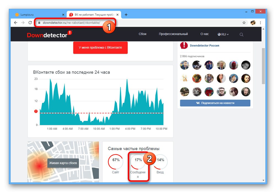The image size is (276, 193).
Task: Click the 17% Сообщения problem indicator
Action: tap(138, 166)
